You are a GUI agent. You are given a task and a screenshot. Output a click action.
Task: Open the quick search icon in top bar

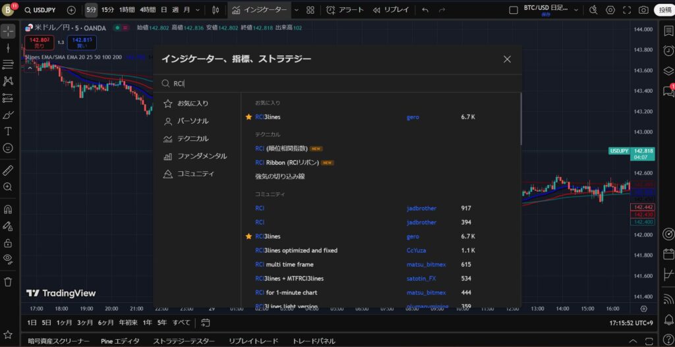(593, 10)
